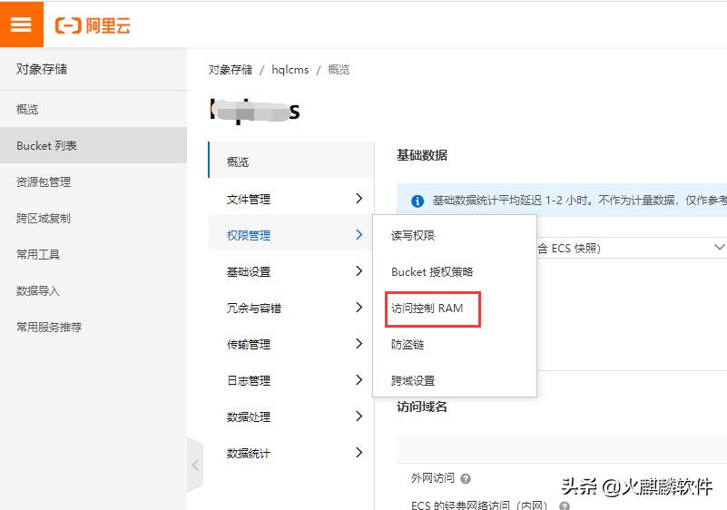
Task: Open the ECS 快照 dropdown arrow
Action: click(719, 248)
